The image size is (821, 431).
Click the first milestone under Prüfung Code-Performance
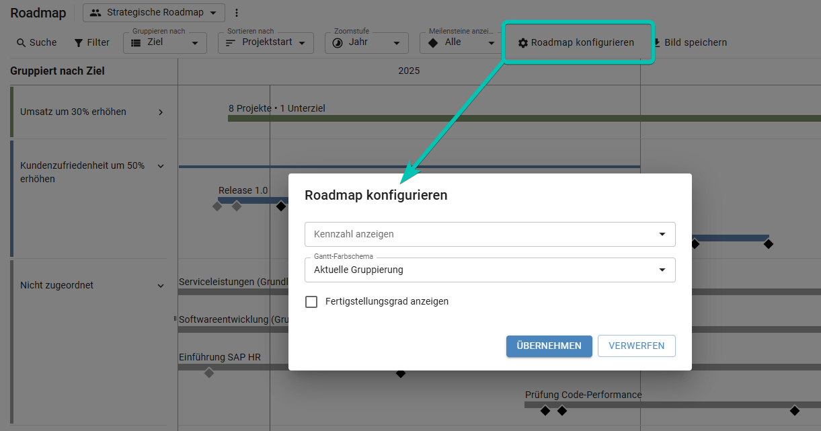[x=545, y=410]
